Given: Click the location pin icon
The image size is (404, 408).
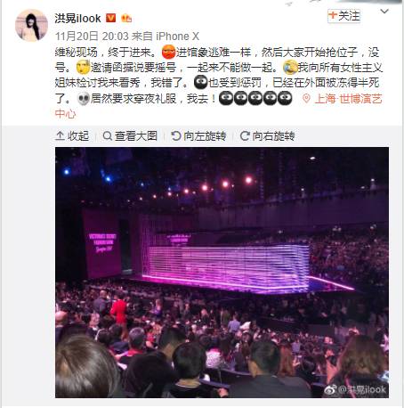Looking at the screenshot, I should [306, 99].
